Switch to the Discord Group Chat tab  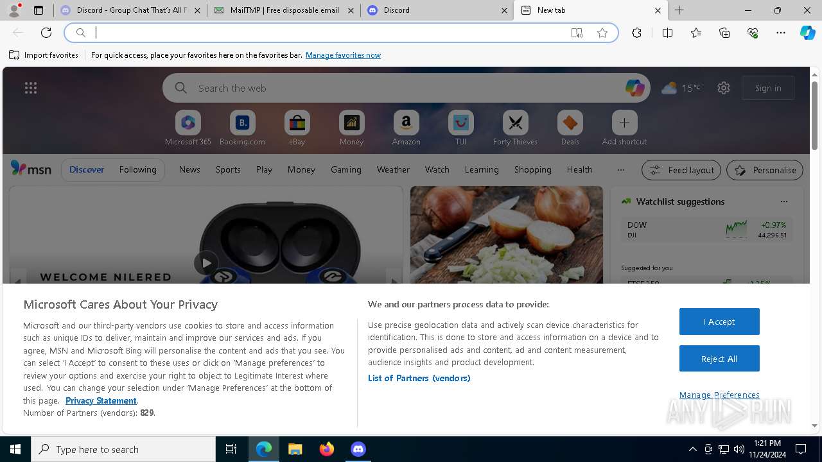point(130,10)
